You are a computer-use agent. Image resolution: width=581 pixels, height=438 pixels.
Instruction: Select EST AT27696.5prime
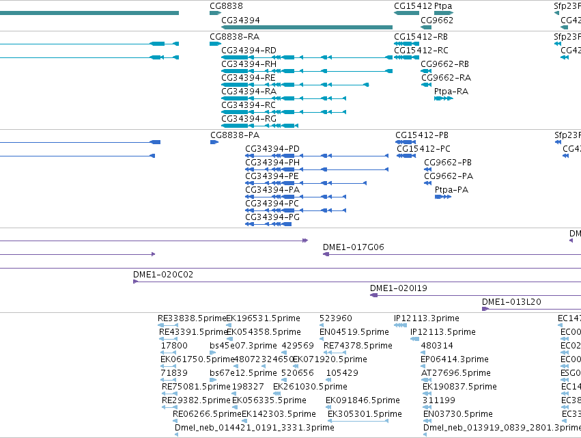[x=456, y=372]
